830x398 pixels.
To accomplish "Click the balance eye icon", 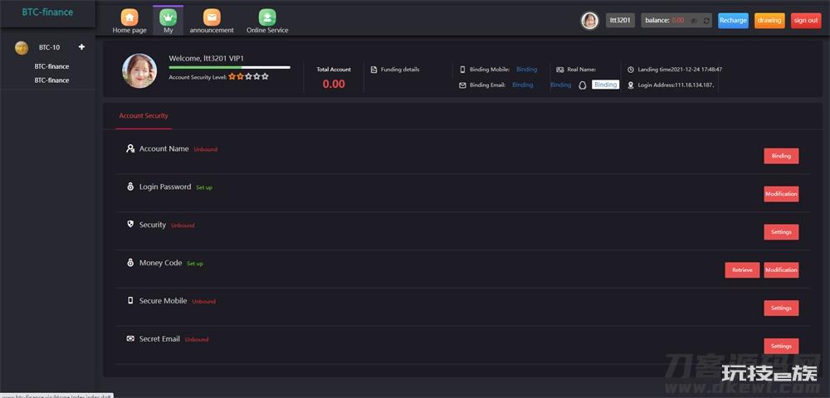I will (694, 21).
